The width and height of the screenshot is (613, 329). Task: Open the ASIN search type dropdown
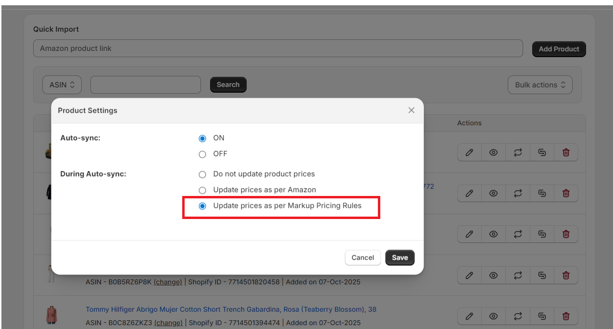[62, 85]
